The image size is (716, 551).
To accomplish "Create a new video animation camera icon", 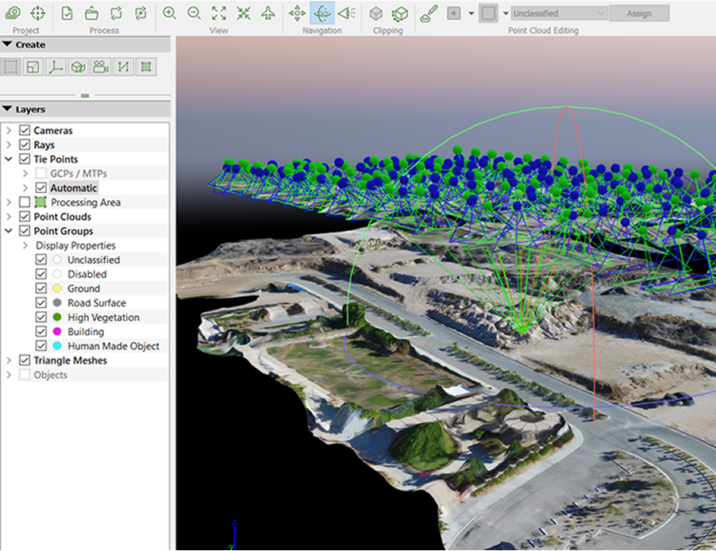I will click(x=101, y=67).
